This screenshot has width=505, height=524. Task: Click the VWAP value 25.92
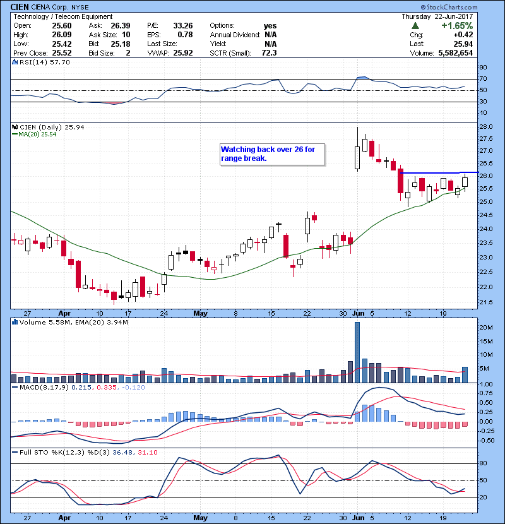coord(183,53)
